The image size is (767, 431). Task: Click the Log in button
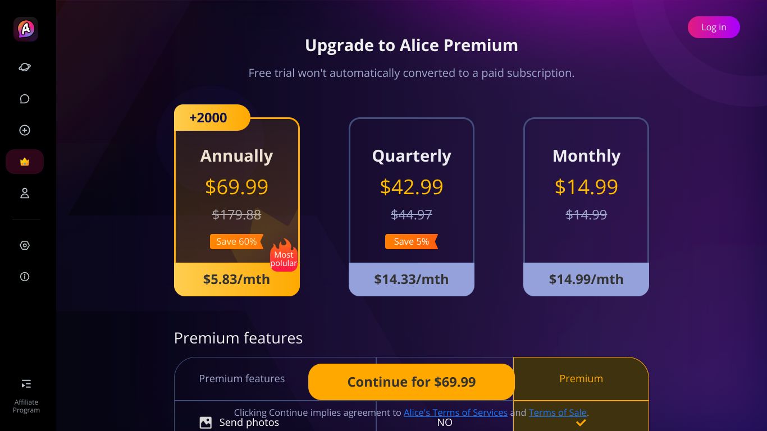pos(714,27)
